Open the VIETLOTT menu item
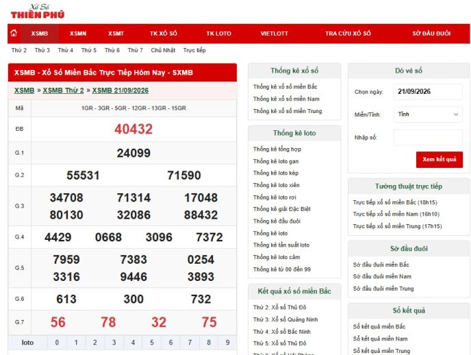Image resolution: width=471 pixels, height=355 pixels. (275, 34)
